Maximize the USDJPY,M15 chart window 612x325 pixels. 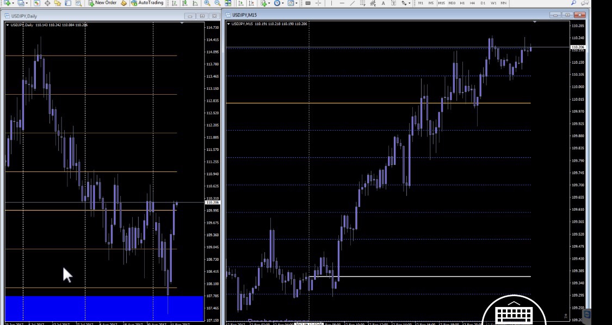pos(567,15)
